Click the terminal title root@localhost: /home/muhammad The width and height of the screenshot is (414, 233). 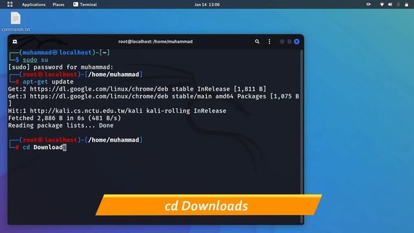point(155,41)
